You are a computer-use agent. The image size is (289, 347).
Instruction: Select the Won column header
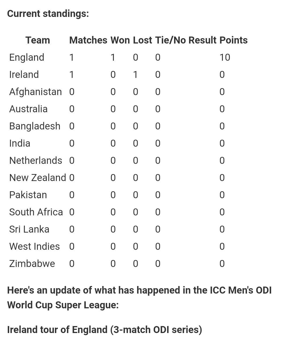[120, 40]
